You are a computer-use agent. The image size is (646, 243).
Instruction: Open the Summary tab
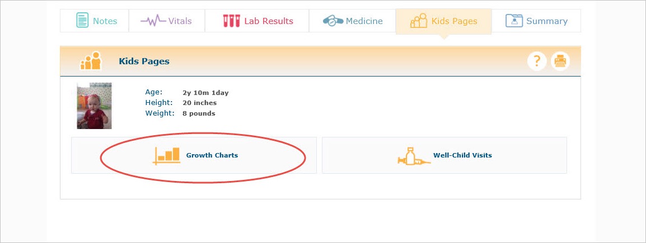click(536, 21)
